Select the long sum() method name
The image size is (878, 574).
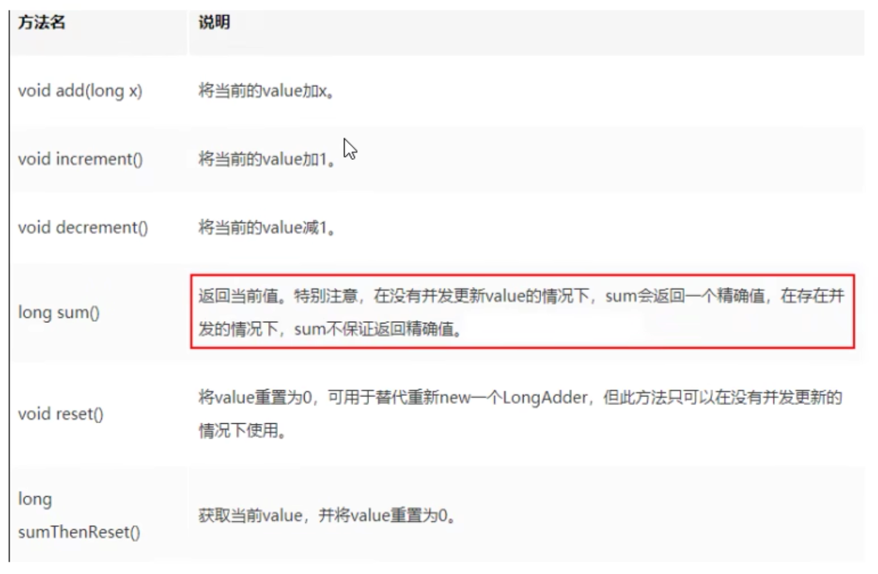coord(58,313)
